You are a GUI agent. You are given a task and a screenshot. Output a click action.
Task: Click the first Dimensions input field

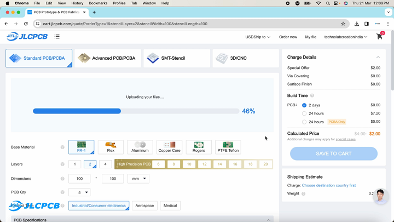click(x=79, y=179)
